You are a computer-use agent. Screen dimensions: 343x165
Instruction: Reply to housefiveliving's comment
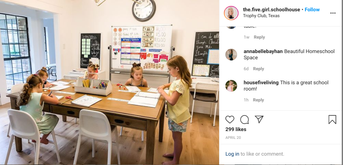pyautogui.click(x=258, y=100)
